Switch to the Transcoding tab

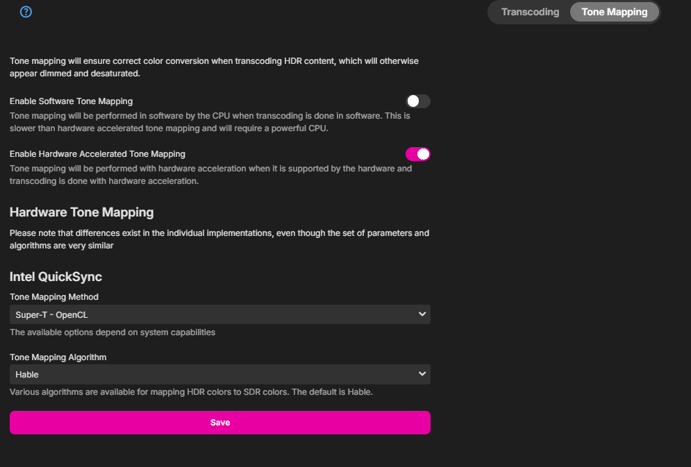[530, 12]
